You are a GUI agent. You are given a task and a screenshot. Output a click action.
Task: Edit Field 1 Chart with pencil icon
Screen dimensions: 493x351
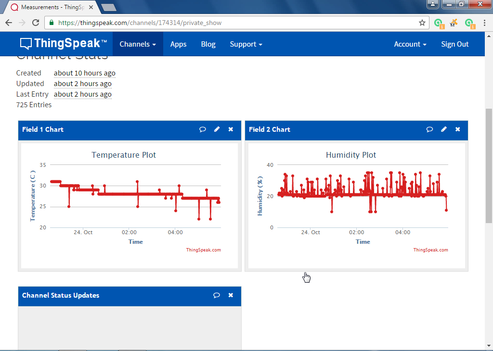(x=217, y=129)
